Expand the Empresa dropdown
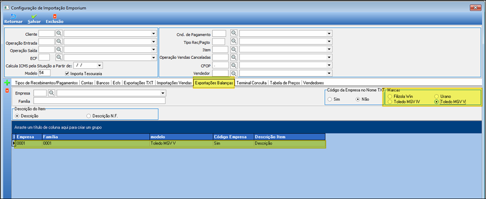Image resolution: width=486 pixels, height=199 pixels. point(163,93)
